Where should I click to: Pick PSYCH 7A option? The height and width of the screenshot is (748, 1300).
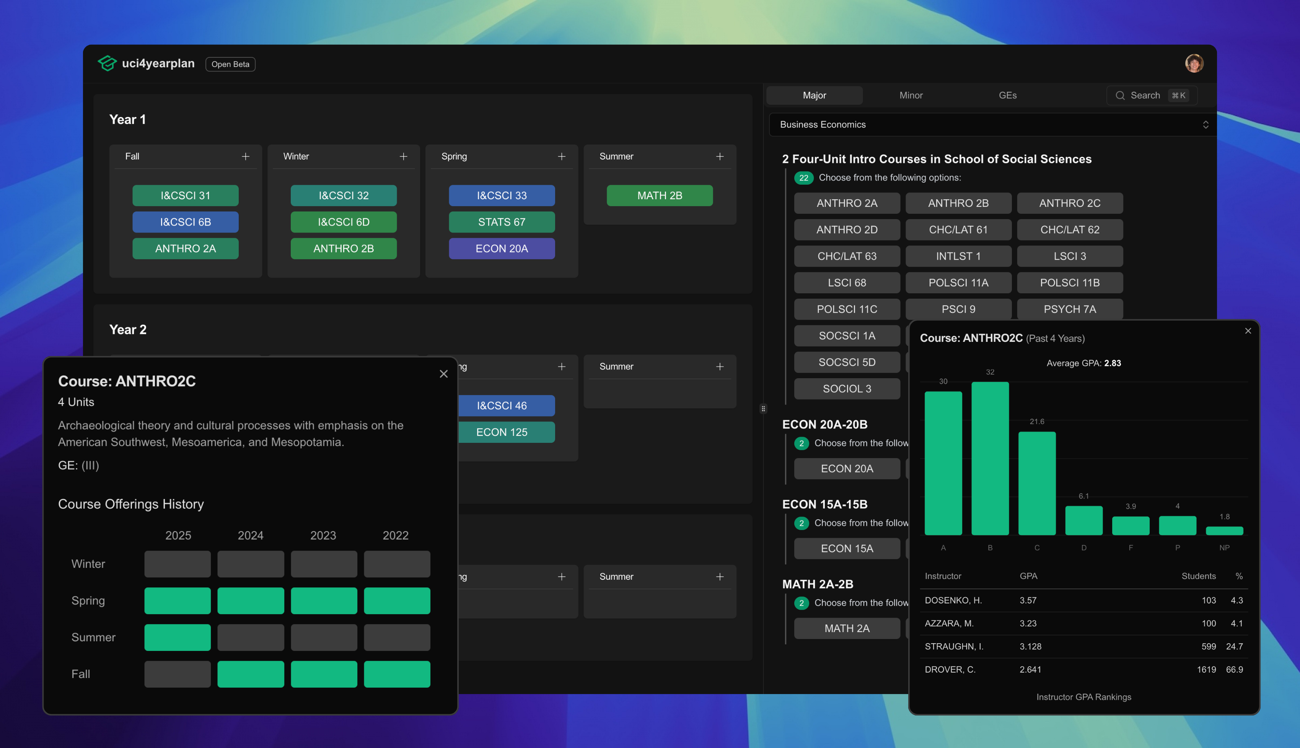click(x=1070, y=309)
